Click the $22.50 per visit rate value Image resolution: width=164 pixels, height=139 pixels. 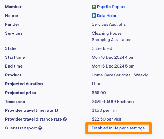tap(107, 119)
